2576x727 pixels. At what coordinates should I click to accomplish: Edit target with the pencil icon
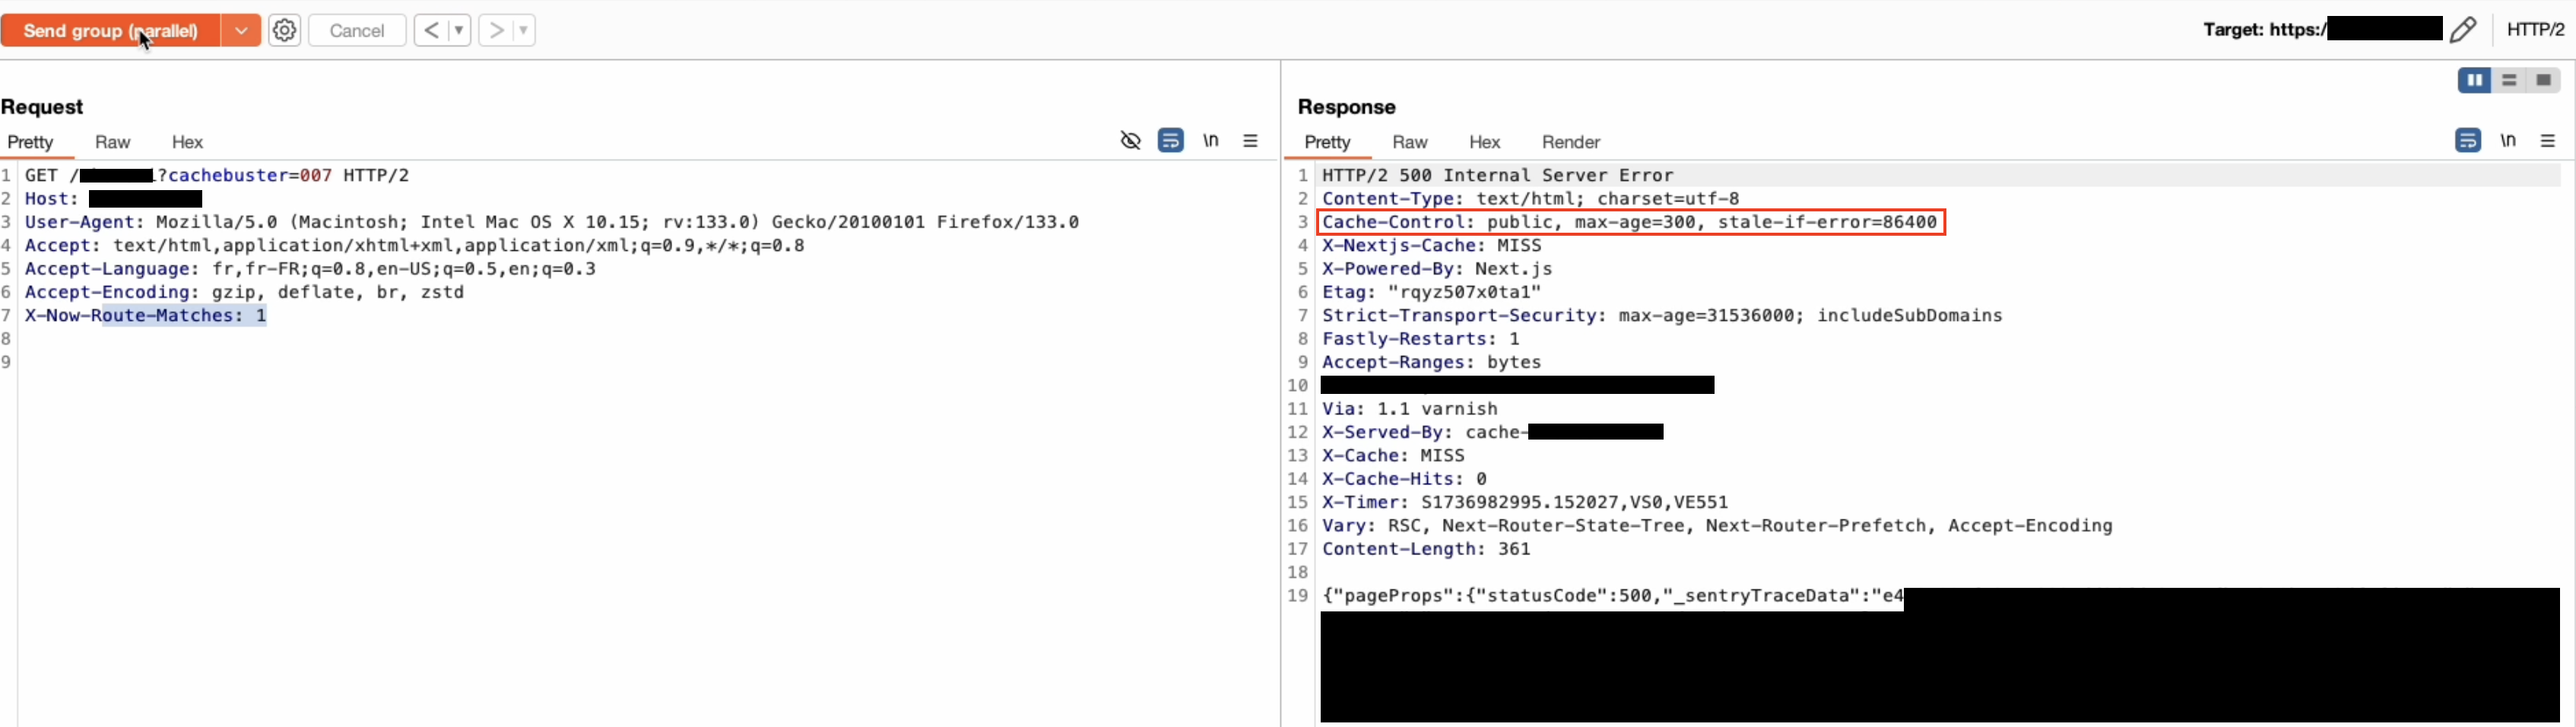coord(2463,30)
